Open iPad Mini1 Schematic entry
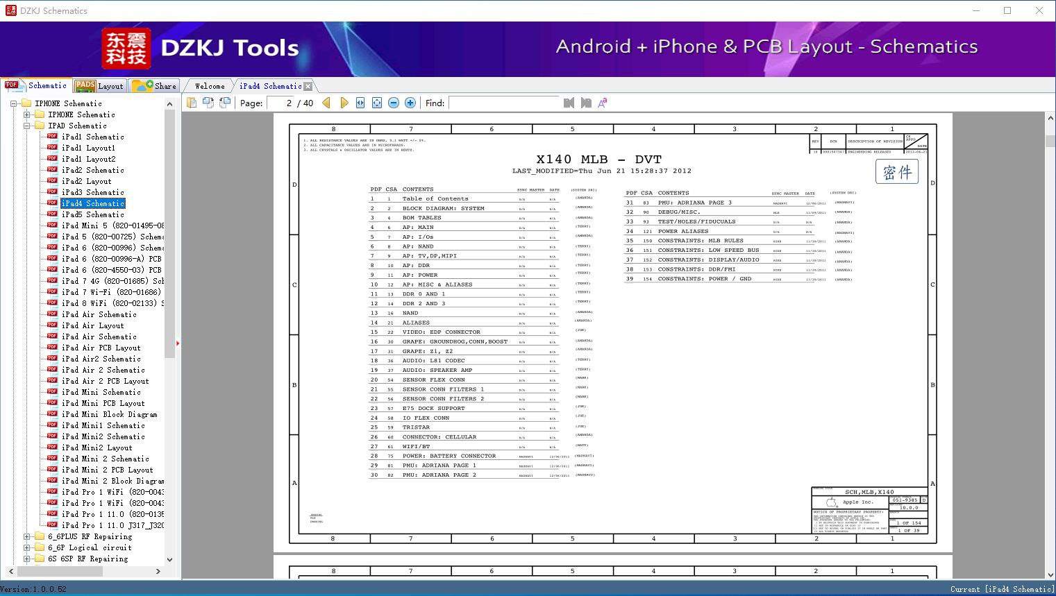This screenshot has width=1056, height=596. pyautogui.click(x=103, y=425)
